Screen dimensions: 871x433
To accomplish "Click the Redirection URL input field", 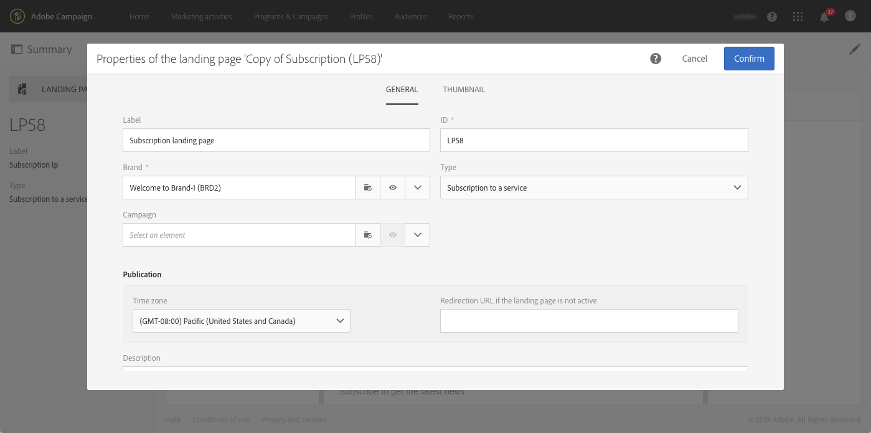I will coord(589,321).
